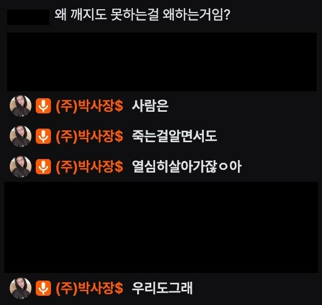Click the microphone badge beside the 열심히살아가잖ㅇ아 message
This screenshot has height=305, width=322.
(43, 167)
